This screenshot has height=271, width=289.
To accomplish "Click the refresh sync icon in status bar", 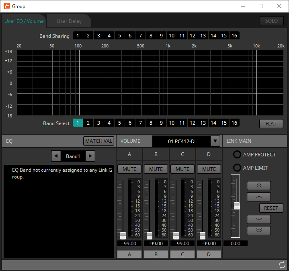I will (282, 265).
